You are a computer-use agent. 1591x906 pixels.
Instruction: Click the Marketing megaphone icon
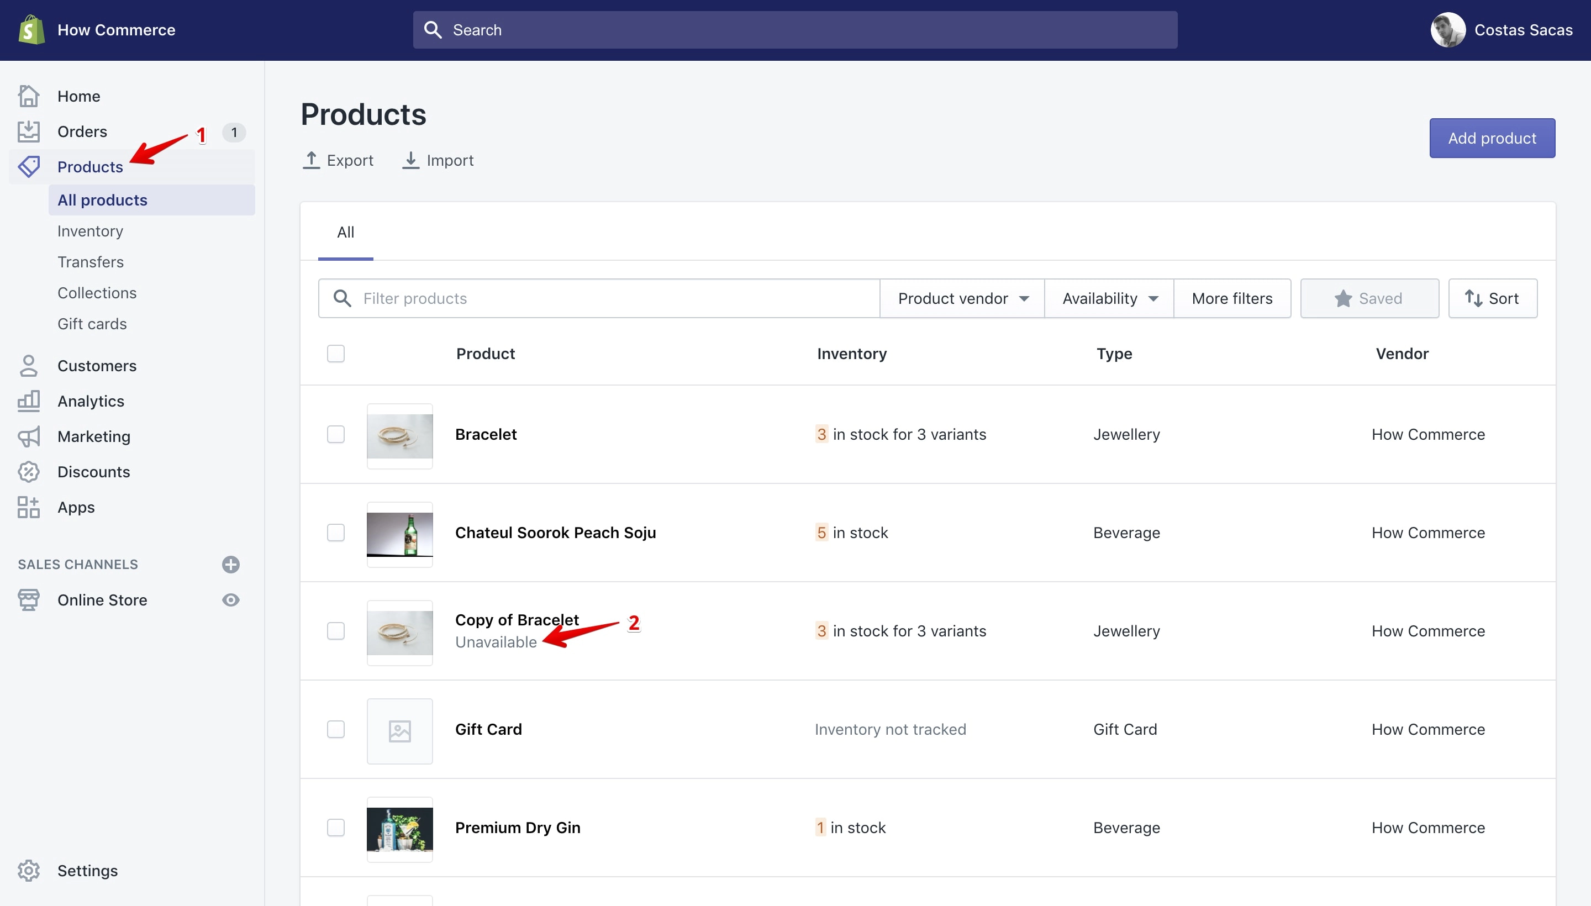point(29,437)
